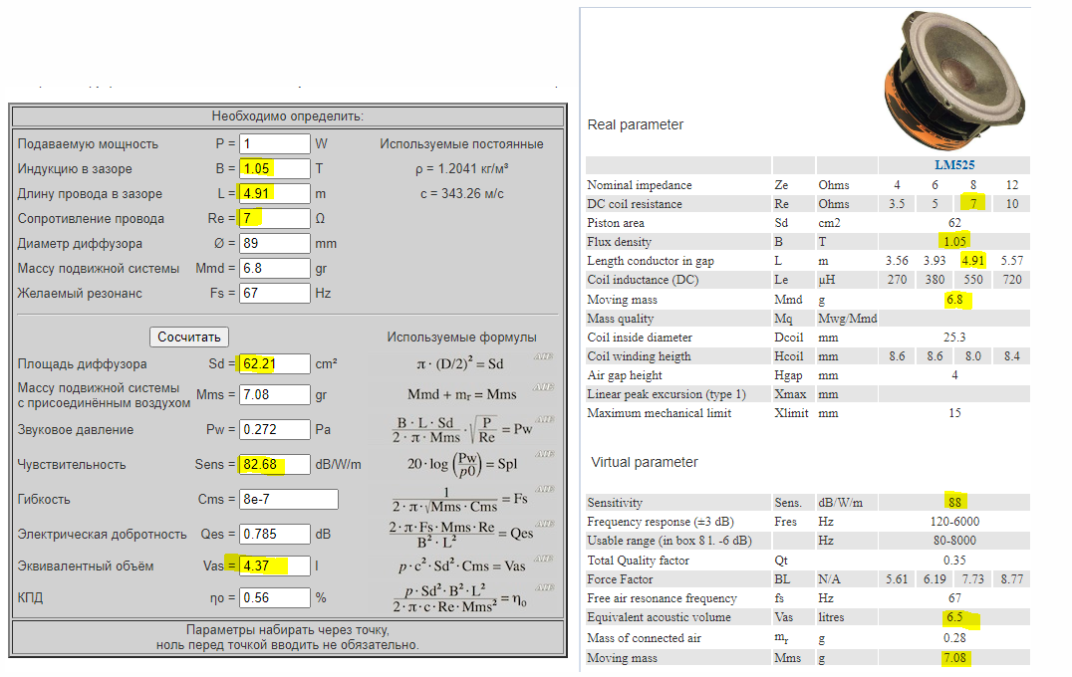
Task: Click the 20·log Spl formula image
Action: pos(462,464)
